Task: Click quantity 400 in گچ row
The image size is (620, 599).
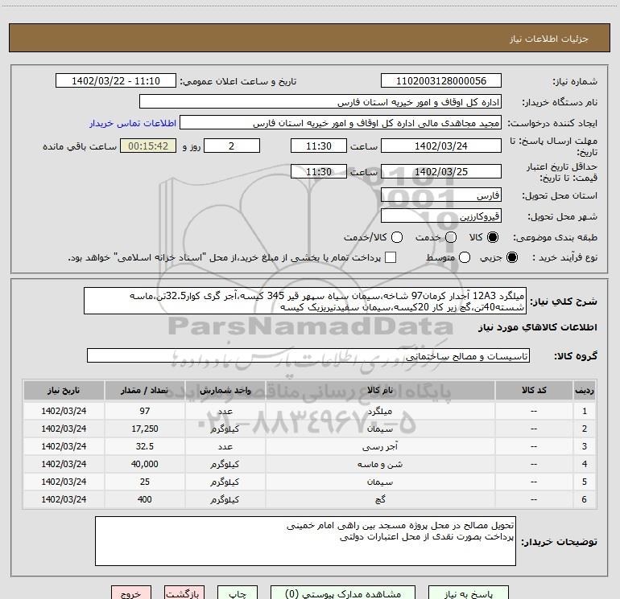Action: point(144,499)
